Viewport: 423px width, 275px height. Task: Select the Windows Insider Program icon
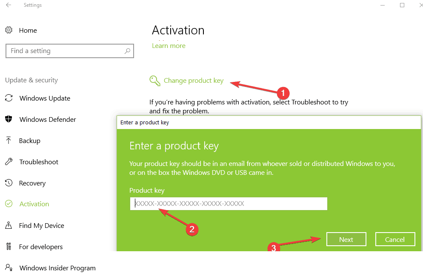tap(9, 268)
